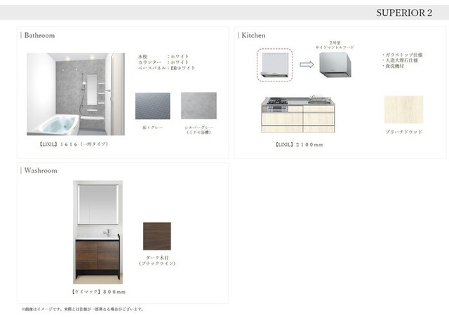Screen dimensions: 449x317
Task: Click the Kitchen section heading
Action: (x=253, y=35)
